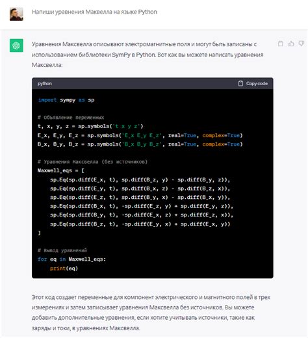Click the closing paragraph starting 'Этот код создает'

point(151,313)
